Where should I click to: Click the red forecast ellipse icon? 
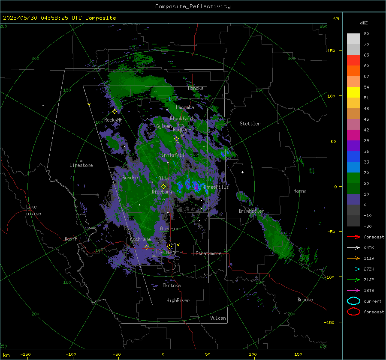pyautogui.click(x=353, y=312)
